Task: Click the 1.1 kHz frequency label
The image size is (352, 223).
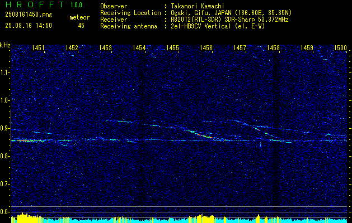Action: pyautogui.click(x=4, y=72)
